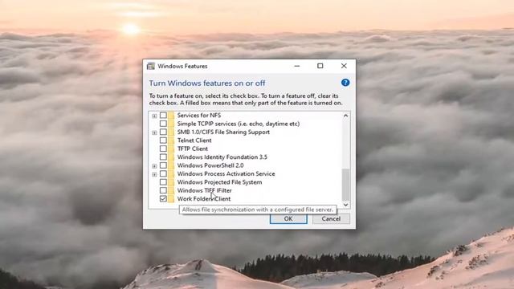Image resolution: width=514 pixels, height=289 pixels.
Task: Expand SMB 1.0/CIFS File Sharing Support node
Action: coord(154,132)
